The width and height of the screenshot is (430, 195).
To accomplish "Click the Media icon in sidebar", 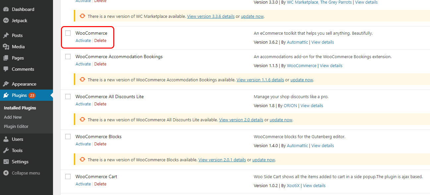I will 6,47.
